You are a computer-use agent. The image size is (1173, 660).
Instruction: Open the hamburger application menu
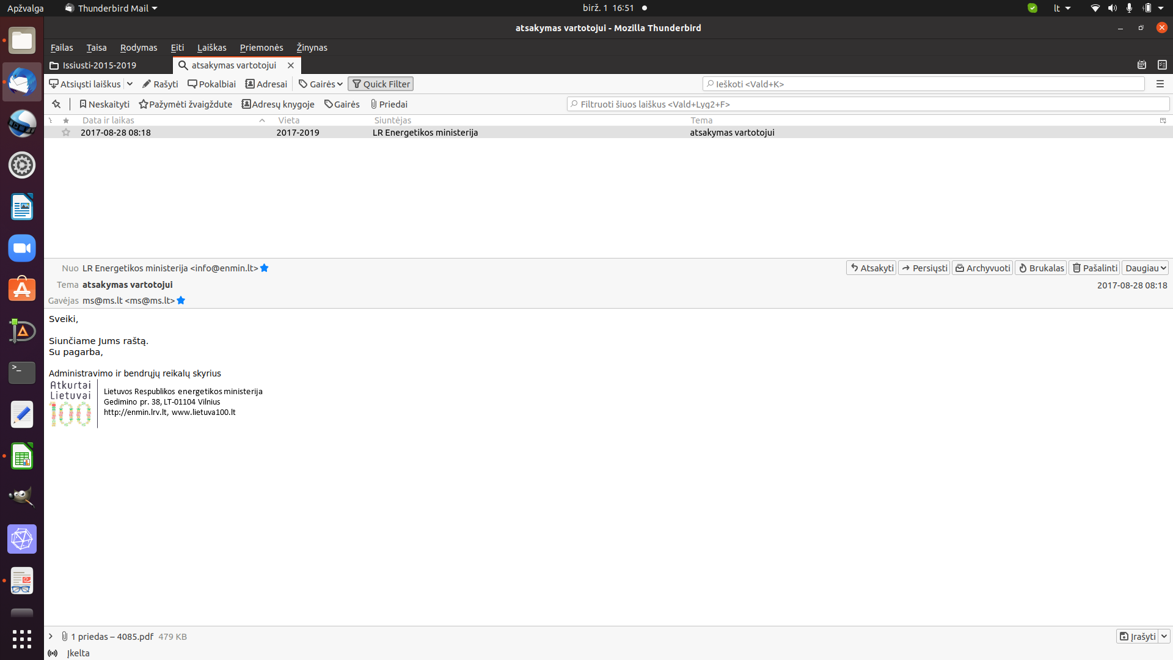1160,84
